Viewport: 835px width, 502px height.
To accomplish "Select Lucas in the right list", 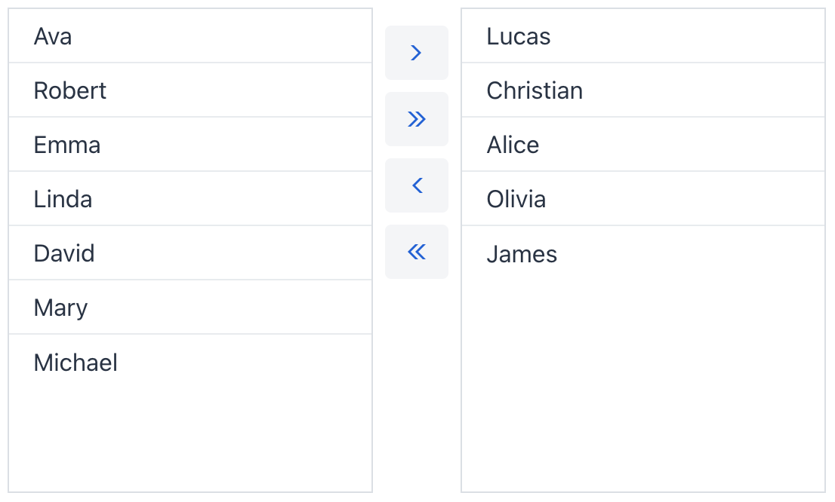I will [x=519, y=36].
